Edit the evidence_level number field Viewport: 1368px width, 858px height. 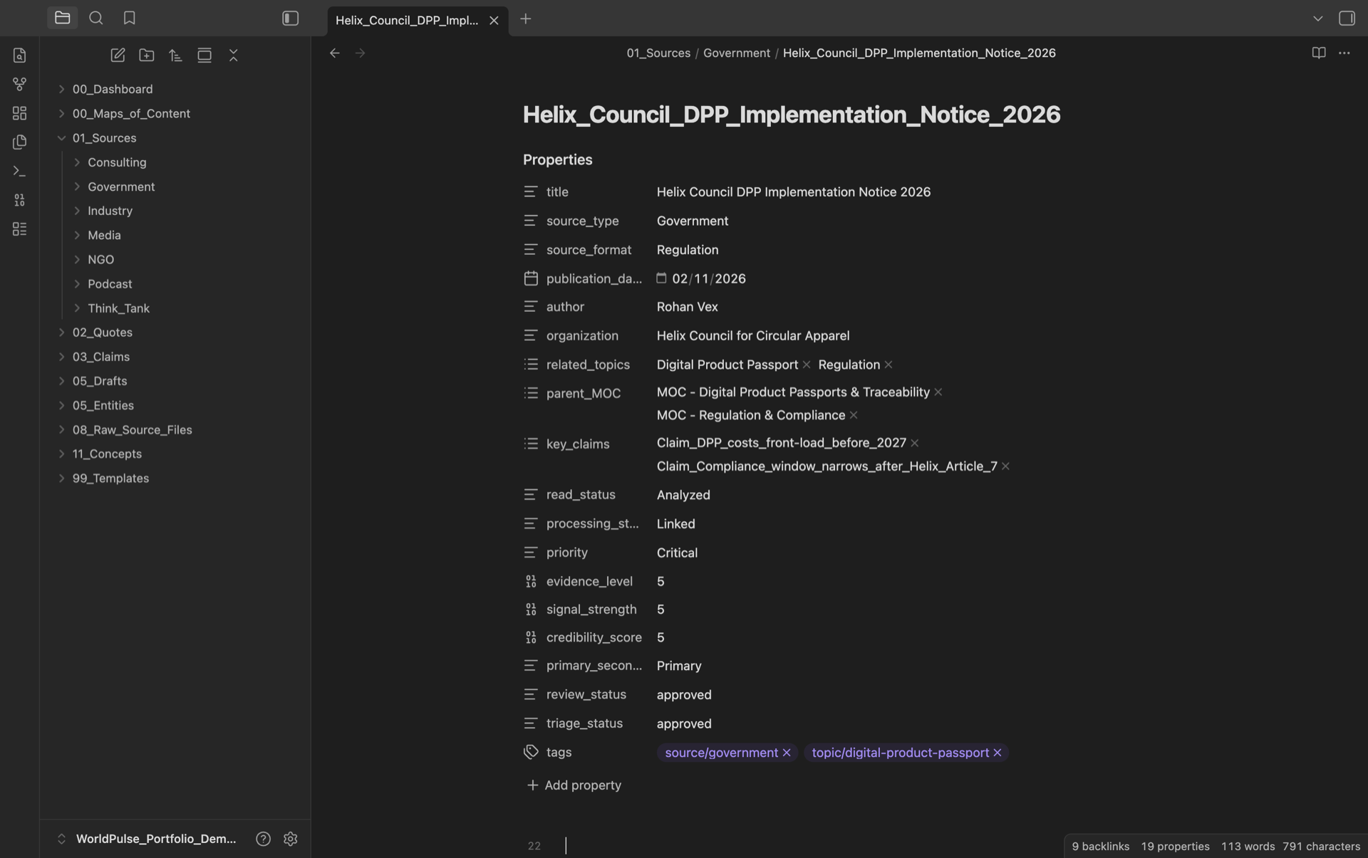(660, 582)
